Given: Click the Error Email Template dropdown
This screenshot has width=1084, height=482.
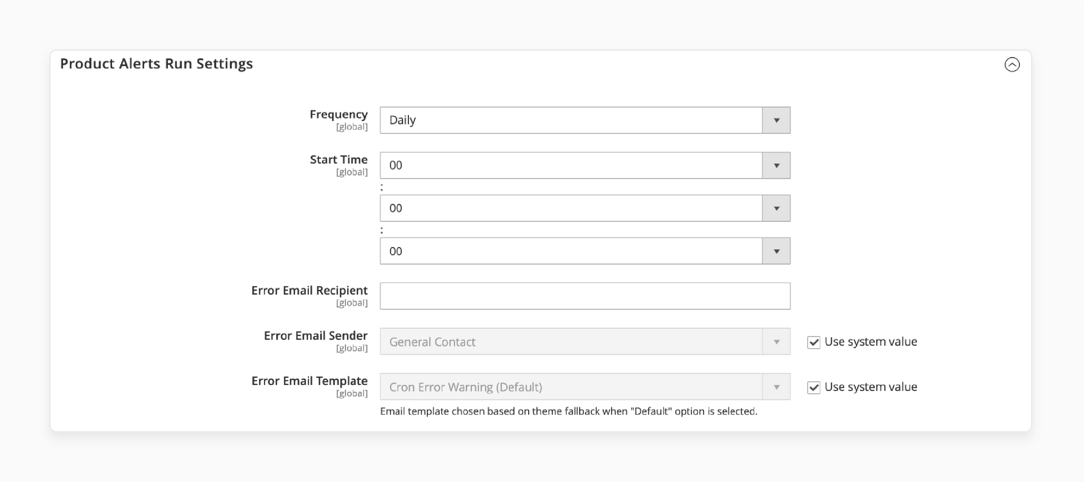Looking at the screenshot, I should click(x=585, y=387).
